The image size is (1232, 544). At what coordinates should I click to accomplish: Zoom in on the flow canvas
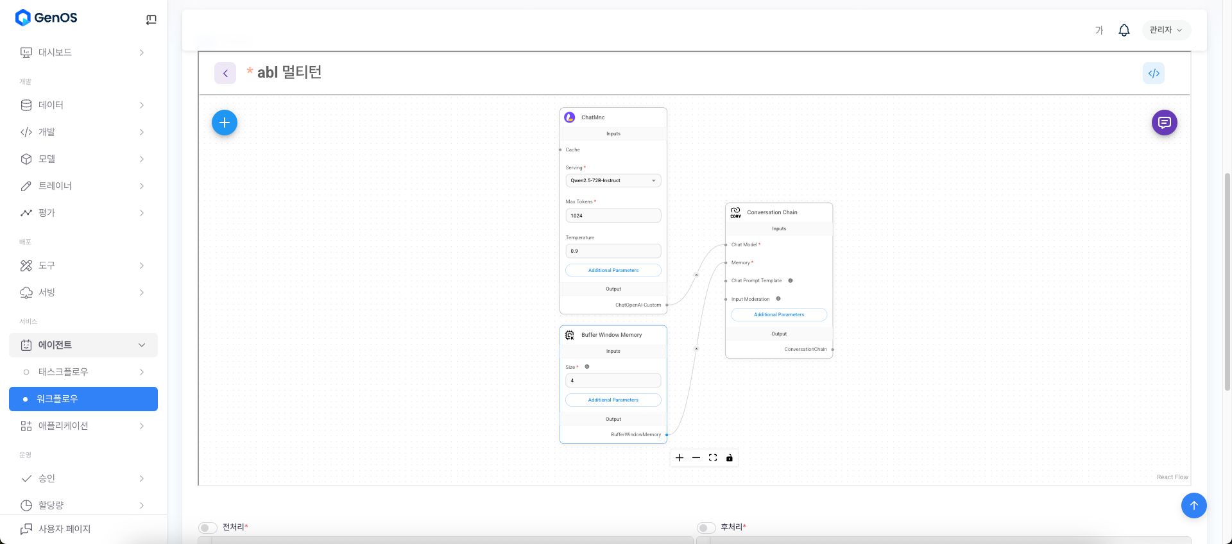click(x=680, y=458)
